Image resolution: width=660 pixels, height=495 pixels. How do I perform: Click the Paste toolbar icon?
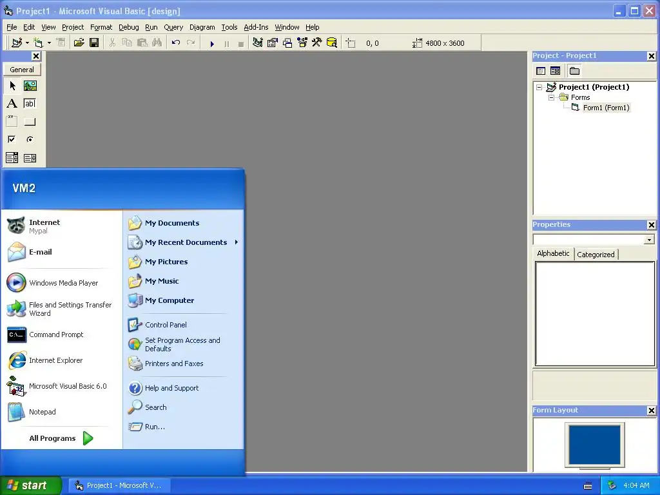pyautogui.click(x=142, y=43)
